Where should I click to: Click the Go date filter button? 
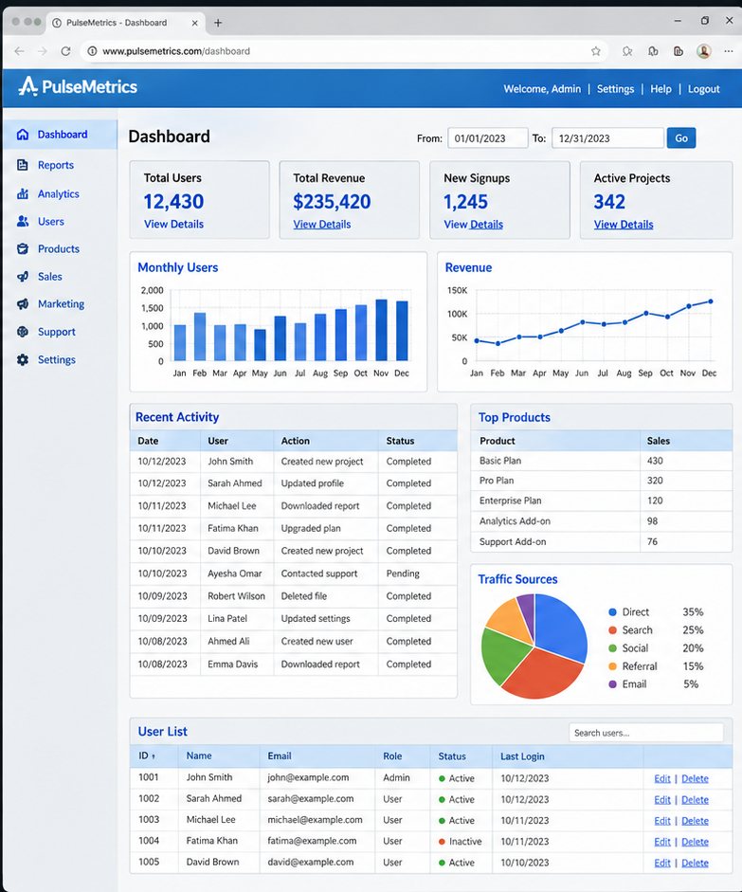click(x=681, y=138)
